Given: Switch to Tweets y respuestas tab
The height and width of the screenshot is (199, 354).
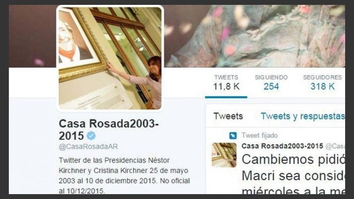Looking at the screenshot, I should coord(303,116).
